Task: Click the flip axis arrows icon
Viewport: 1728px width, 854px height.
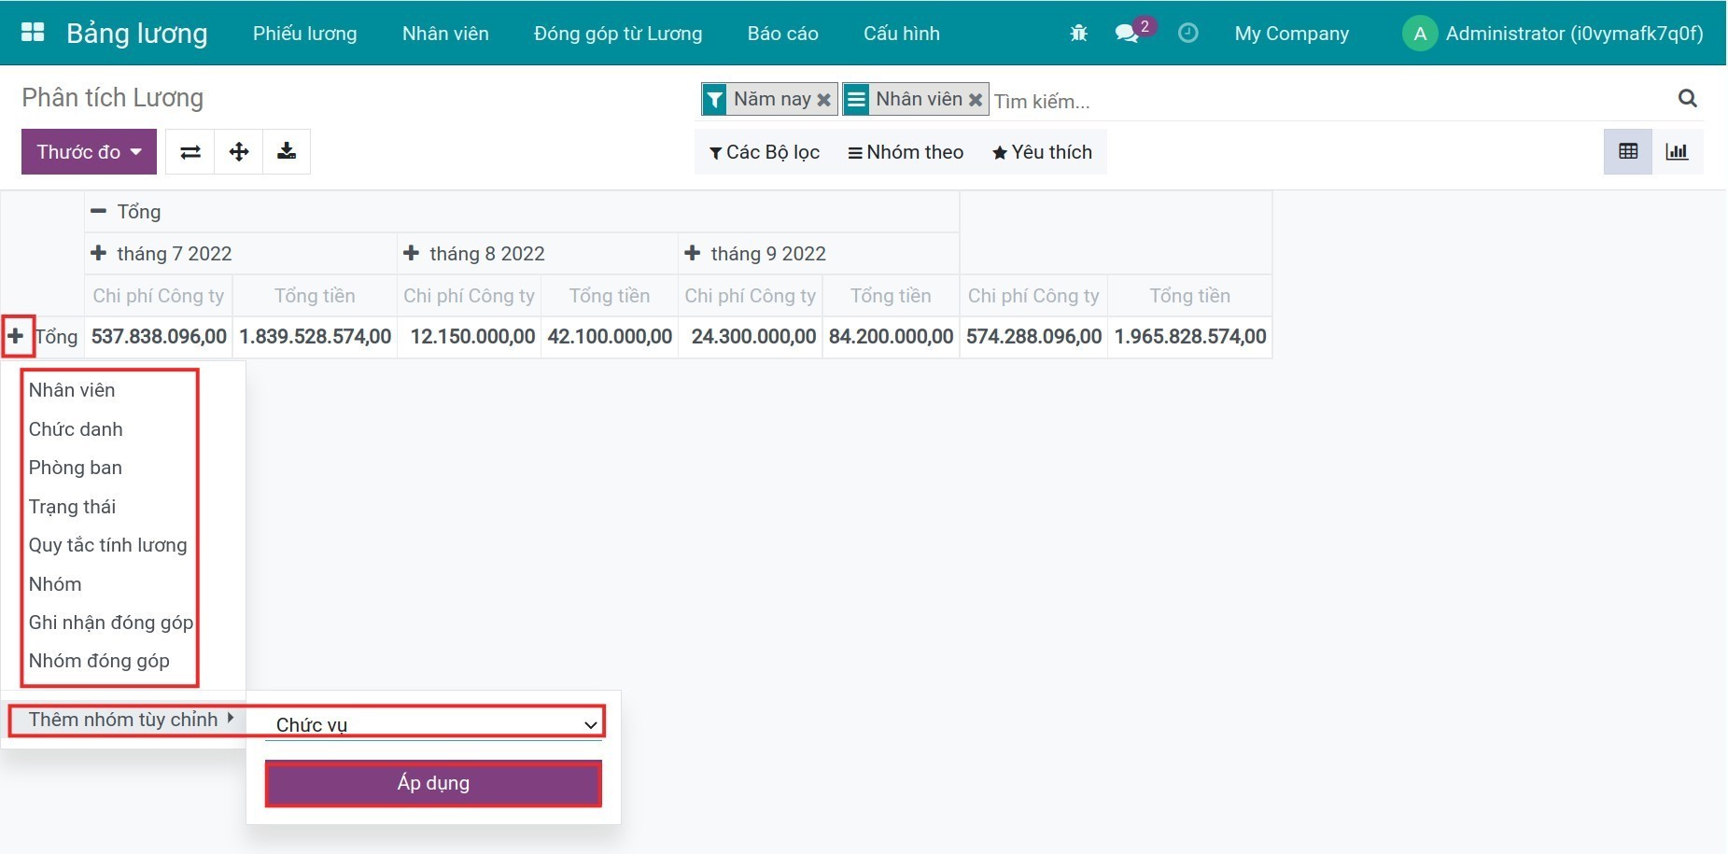Action: tap(190, 152)
